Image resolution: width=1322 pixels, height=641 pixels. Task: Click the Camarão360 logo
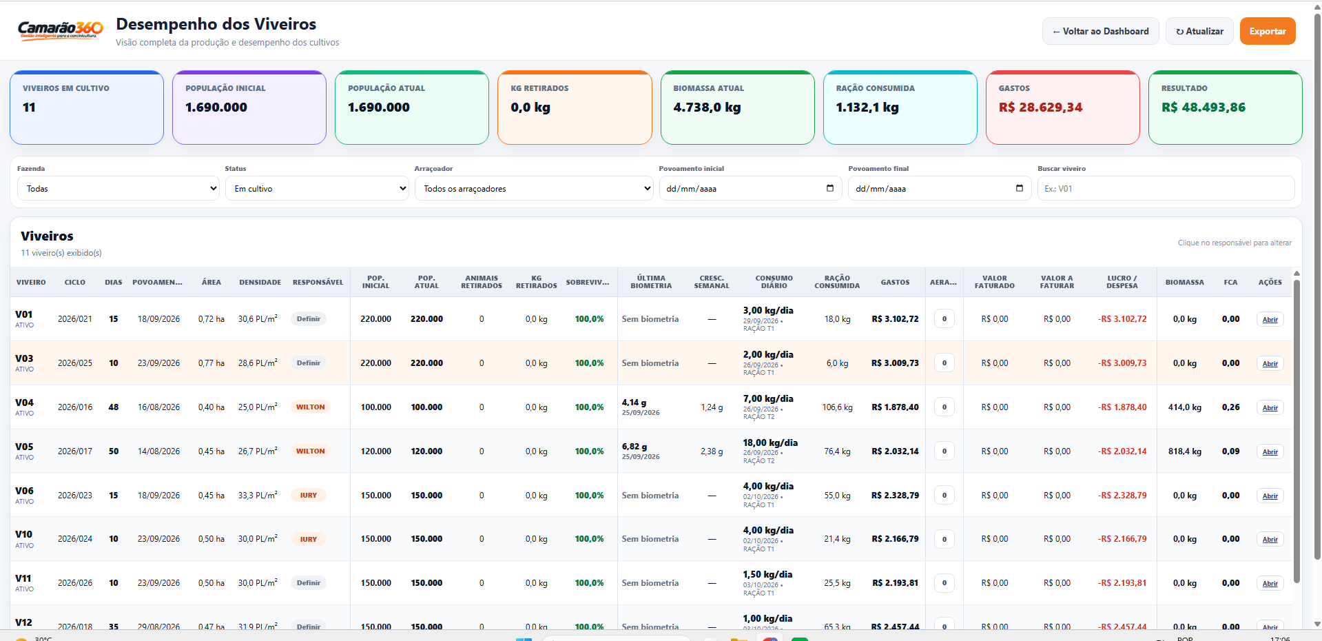(61, 30)
